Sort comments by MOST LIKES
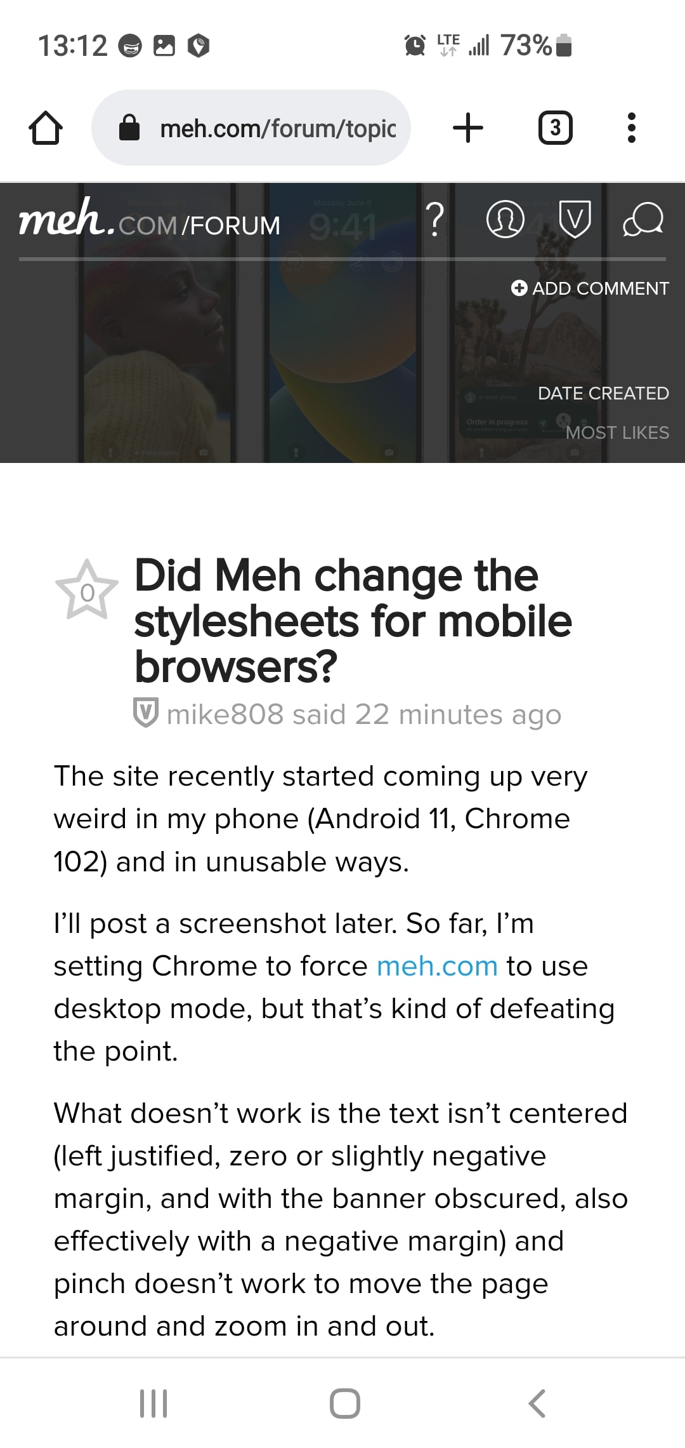Image resolution: width=685 pixels, height=1448 pixels. [x=617, y=432]
